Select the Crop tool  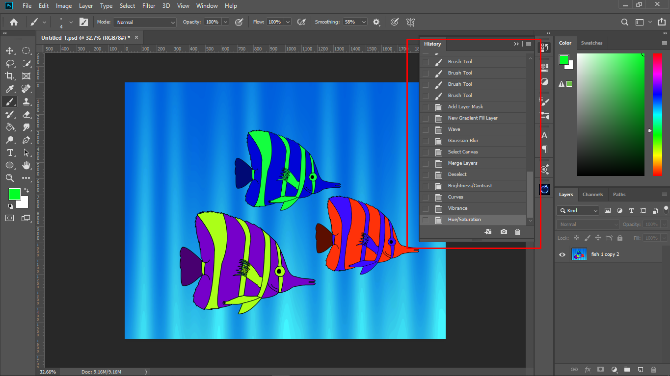pyautogui.click(x=9, y=76)
